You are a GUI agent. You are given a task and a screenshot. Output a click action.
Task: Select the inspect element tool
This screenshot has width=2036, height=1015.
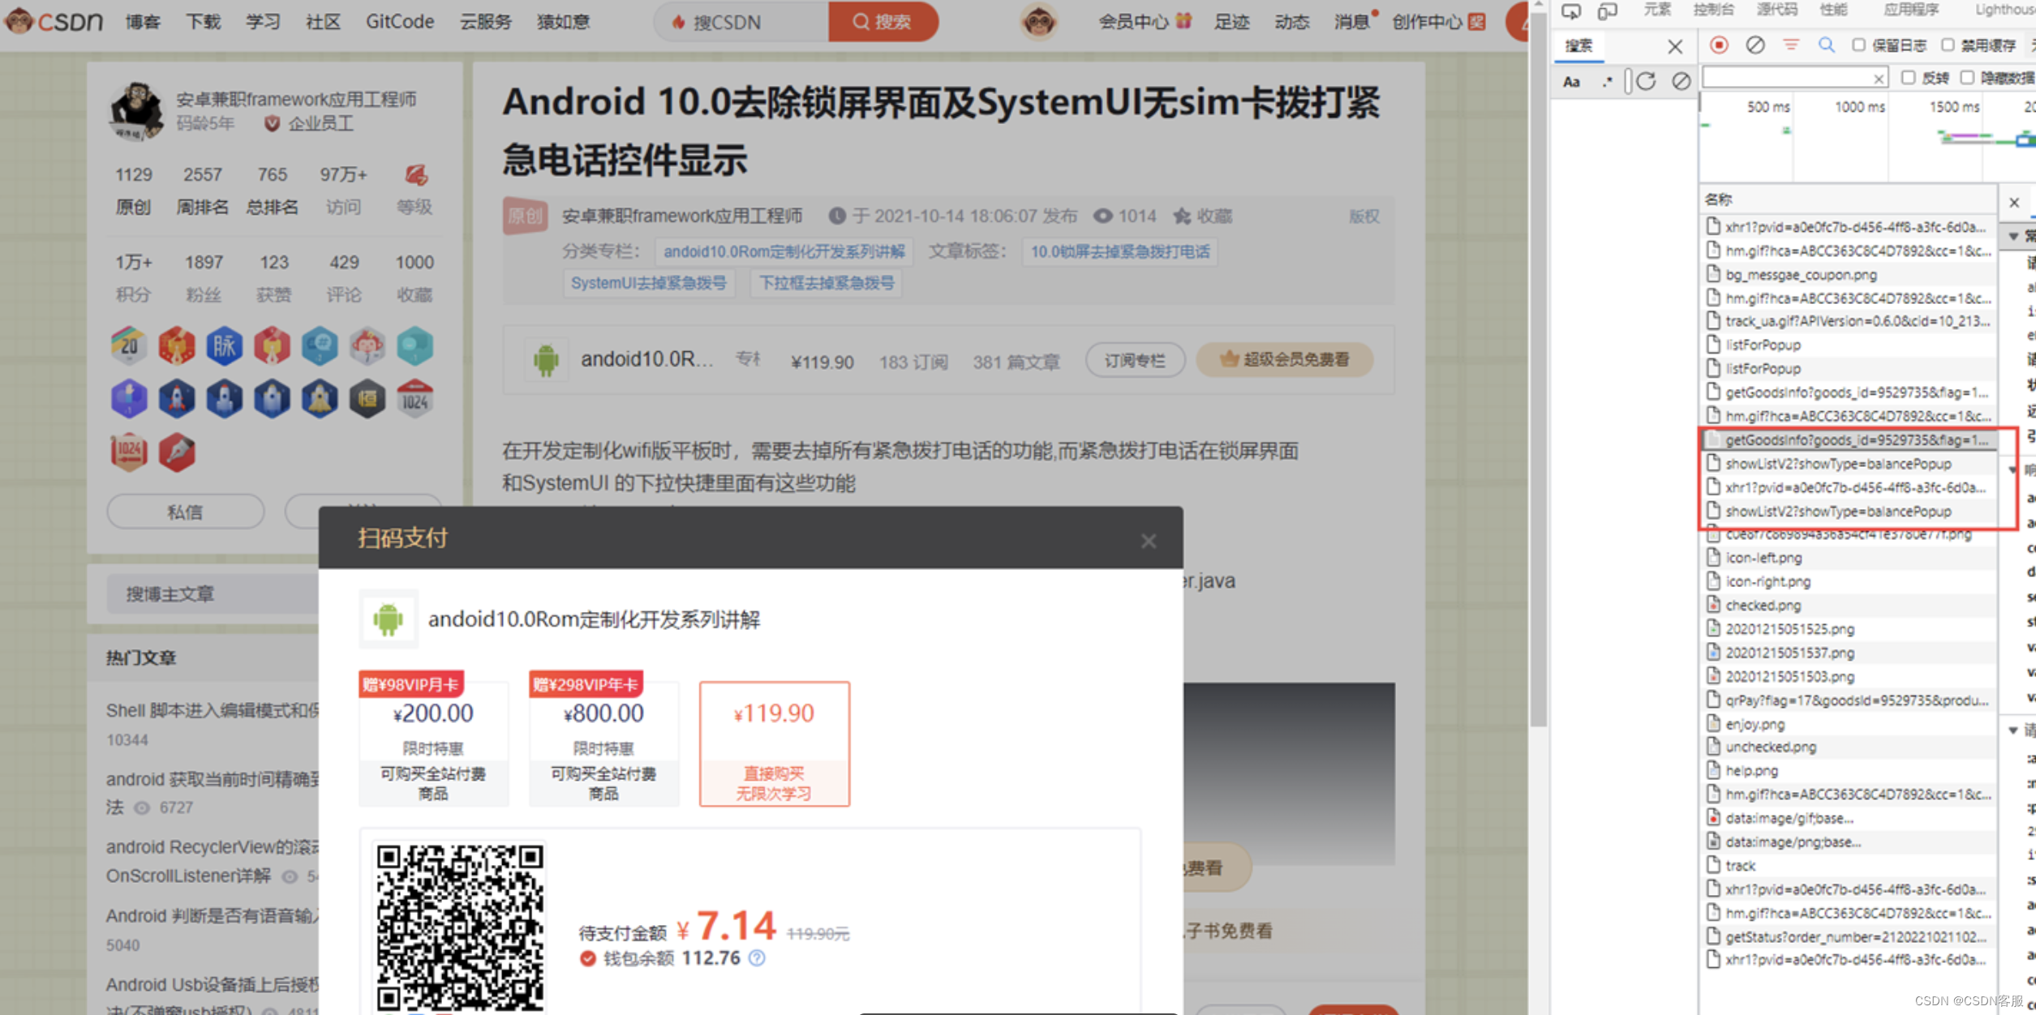point(1571,11)
